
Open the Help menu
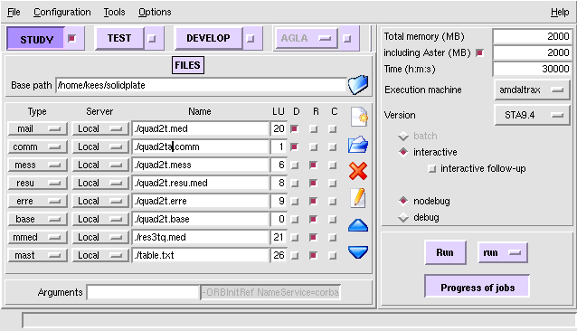pos(560,12)
